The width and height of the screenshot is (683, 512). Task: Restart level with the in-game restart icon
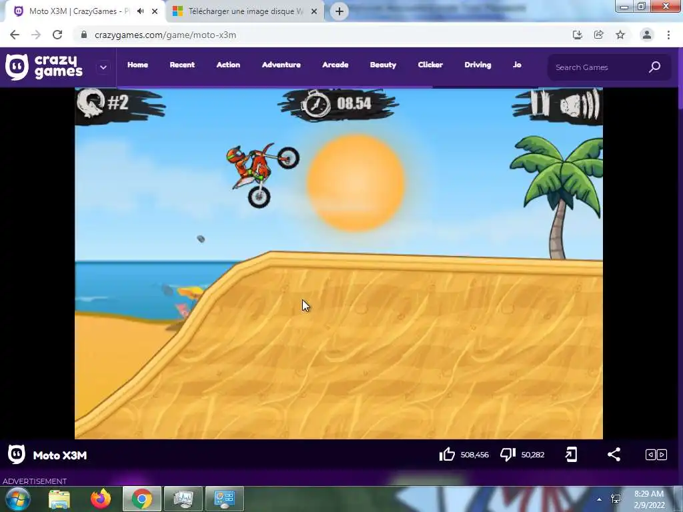click(x=91, y=103)
